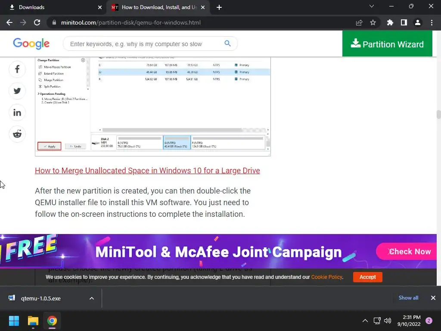Open the volume speaker icon in the tray

point(388,321)
